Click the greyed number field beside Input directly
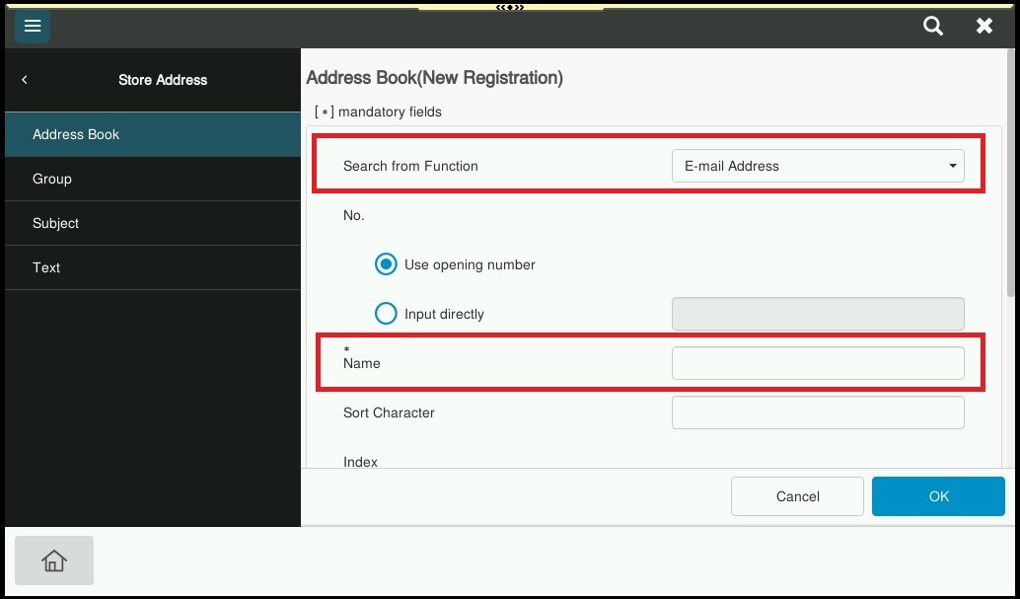The width and height of the screenshot is (1020, 599). (818, 314)
